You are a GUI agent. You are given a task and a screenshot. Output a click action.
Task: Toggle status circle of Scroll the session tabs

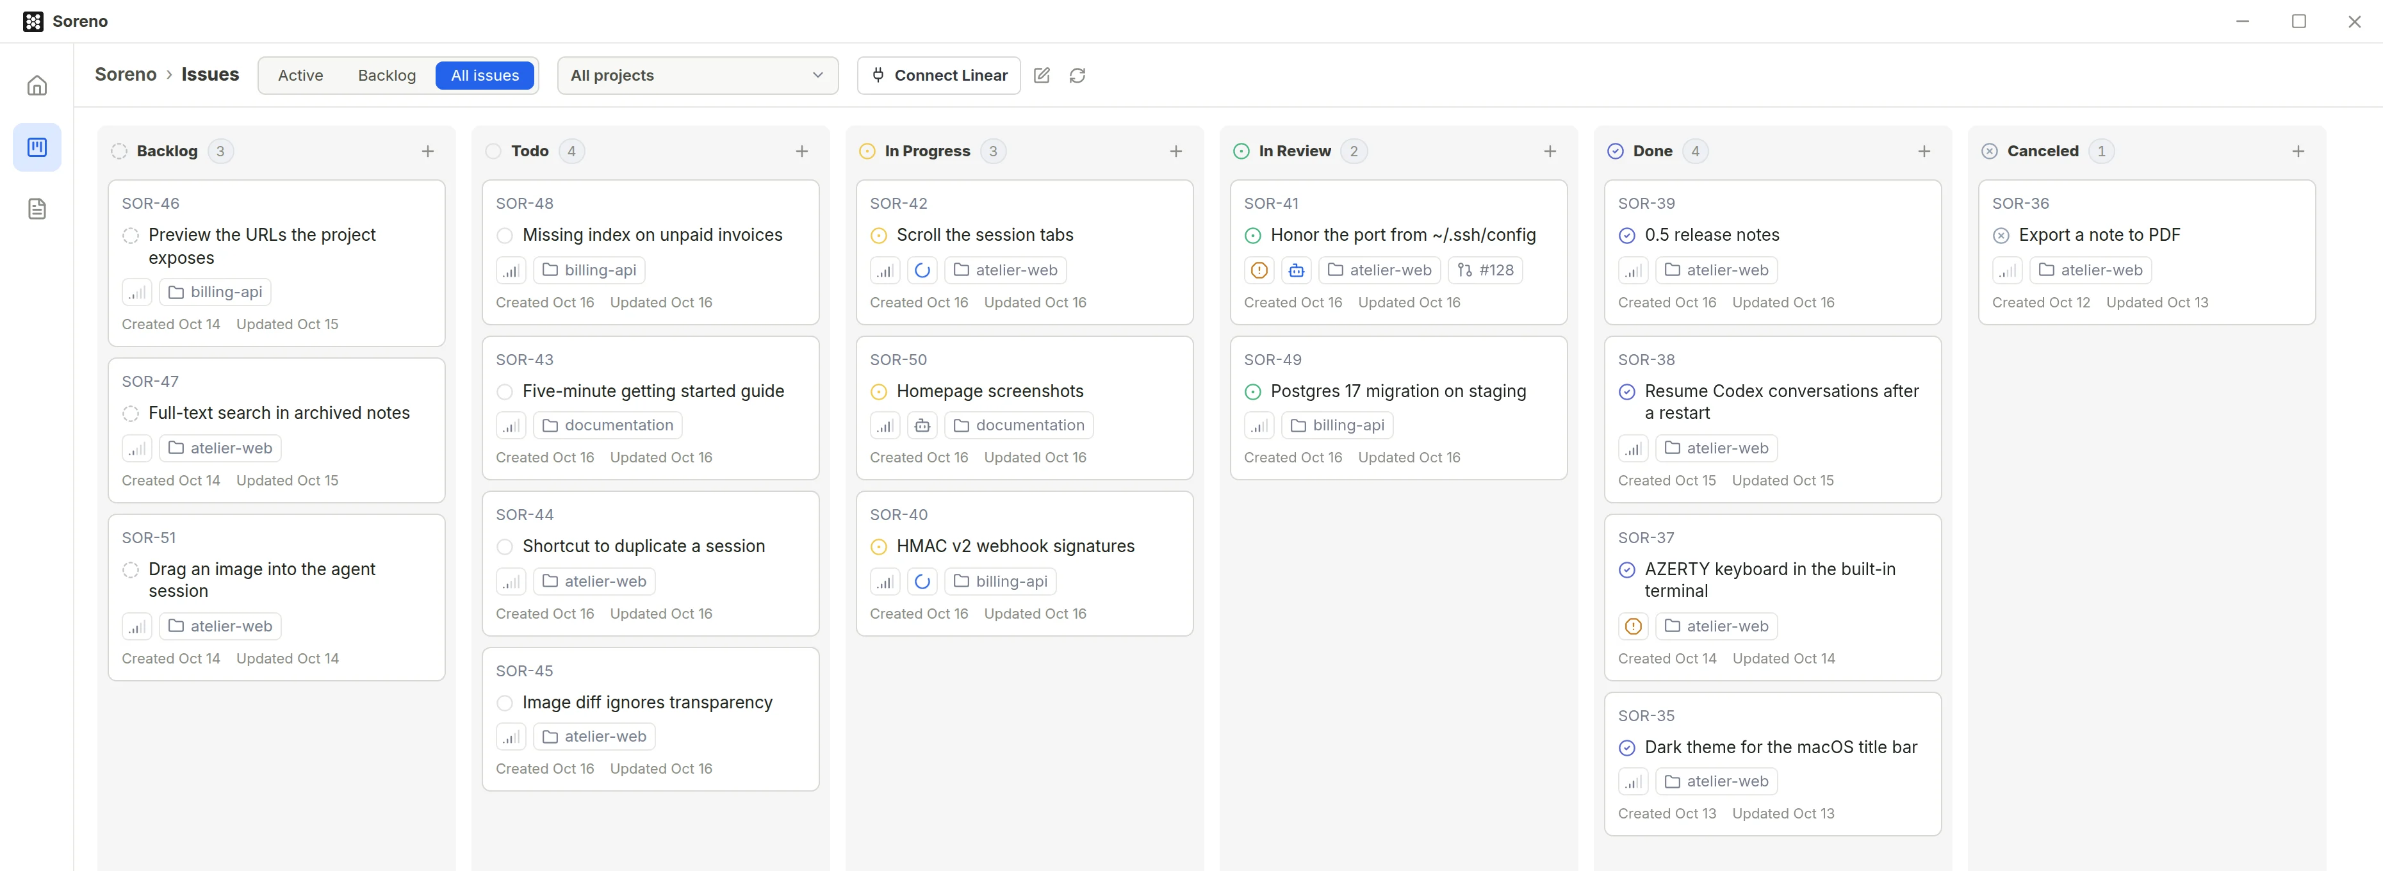click(879, 236)
